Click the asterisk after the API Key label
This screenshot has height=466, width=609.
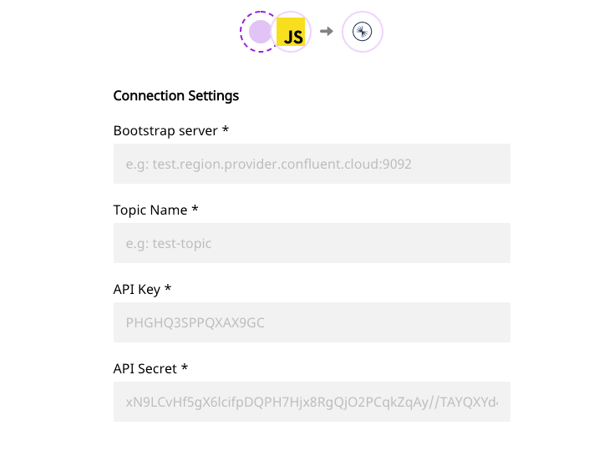pyautogui.click(x=168, y=289)
